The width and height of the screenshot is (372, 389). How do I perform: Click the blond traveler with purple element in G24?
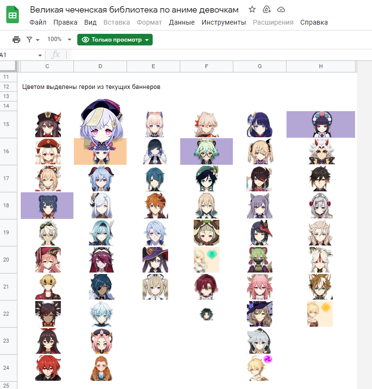259,368
